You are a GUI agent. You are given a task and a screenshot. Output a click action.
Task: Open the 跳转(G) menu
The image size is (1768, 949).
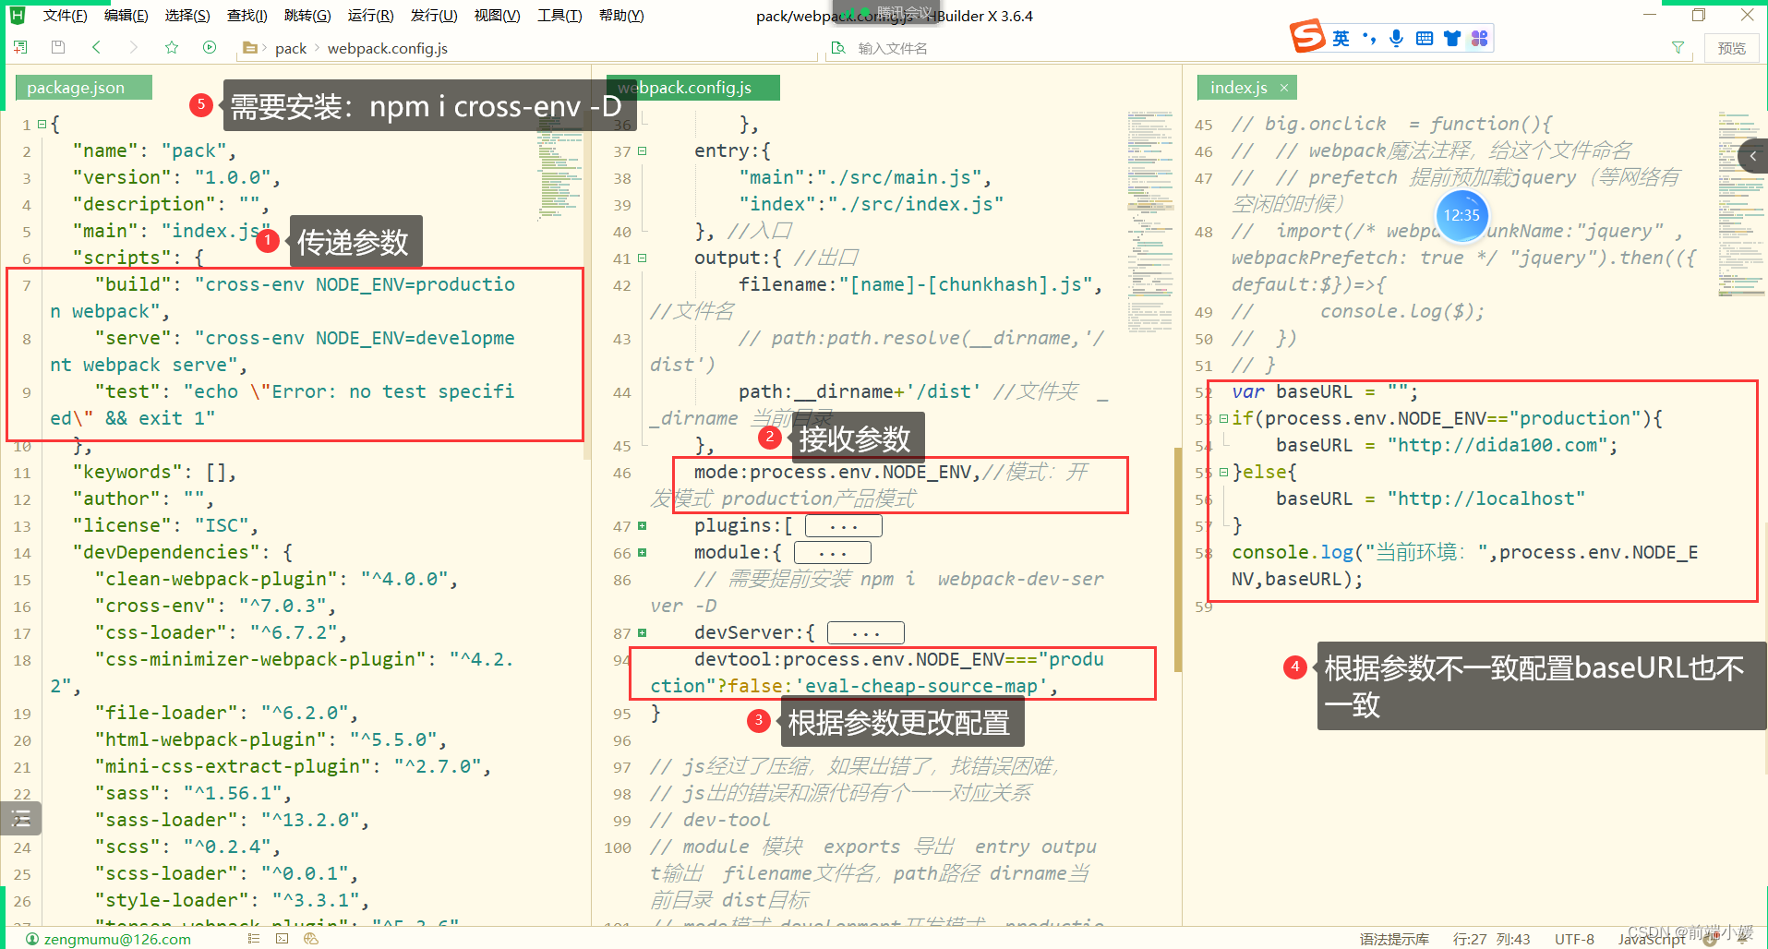(307, 16)
